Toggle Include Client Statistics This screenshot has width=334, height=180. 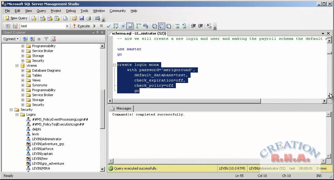(146, 26)
